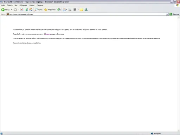Click the Переход go button
The width and height of the screenshot is (180, 135).
(x=174, y=14)
